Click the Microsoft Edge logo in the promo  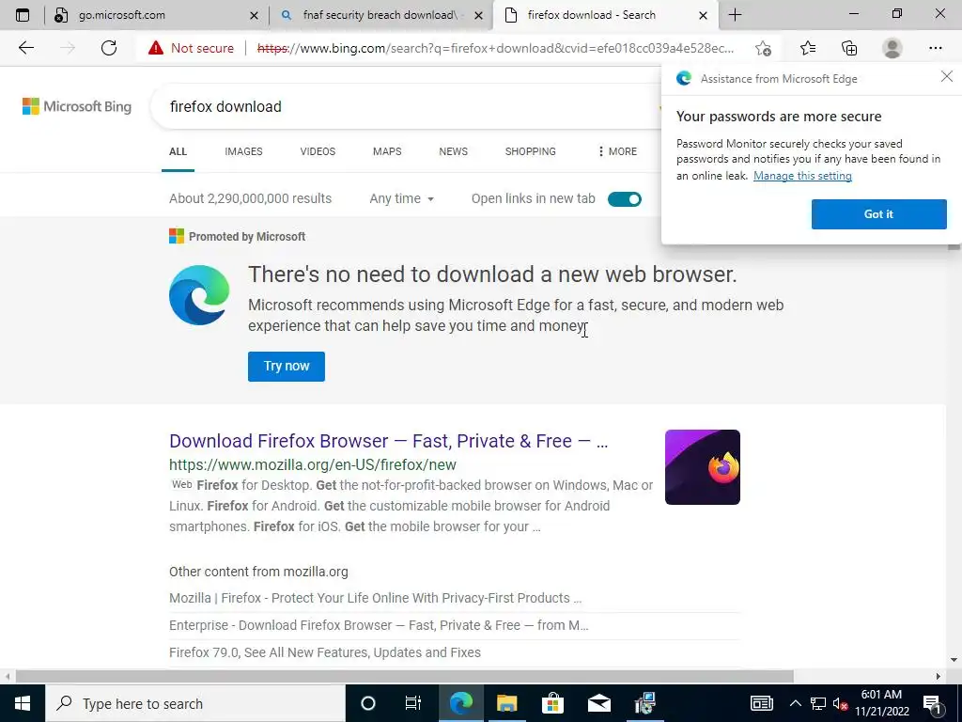(199, 295)
